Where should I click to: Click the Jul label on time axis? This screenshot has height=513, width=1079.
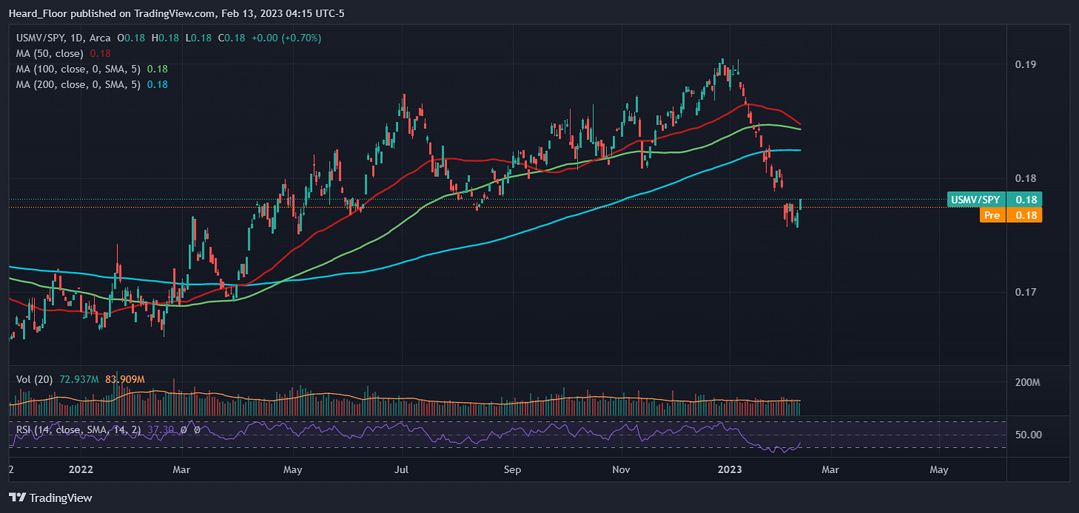[402, 469]
